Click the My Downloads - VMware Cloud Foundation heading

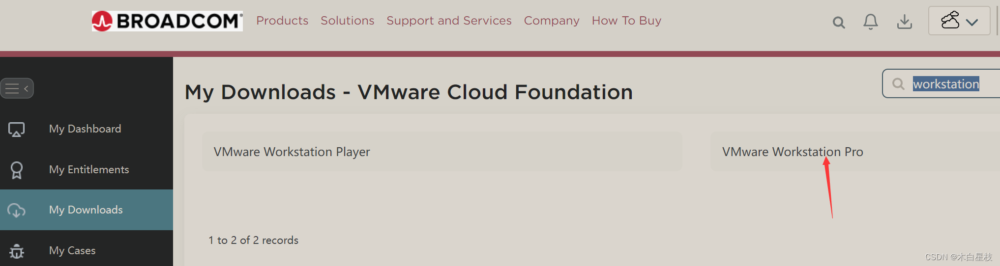coord(409,92)
